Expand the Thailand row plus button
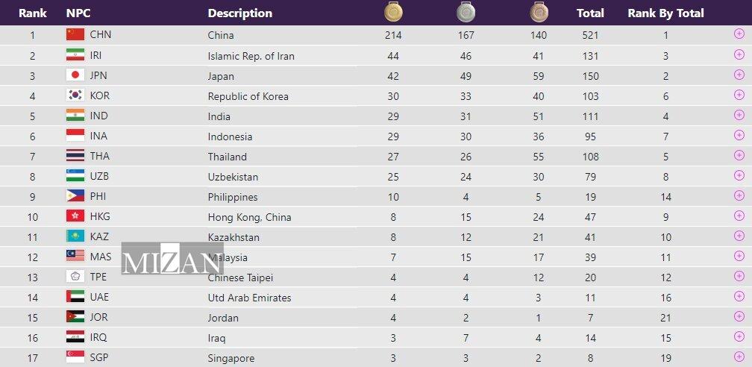The width and height of the screenshot is (752, 367). (x=739, y=155)
